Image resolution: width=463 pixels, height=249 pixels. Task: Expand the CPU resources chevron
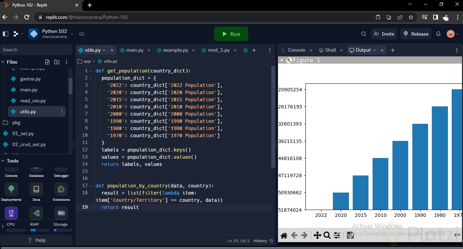(x=3, y=226)
